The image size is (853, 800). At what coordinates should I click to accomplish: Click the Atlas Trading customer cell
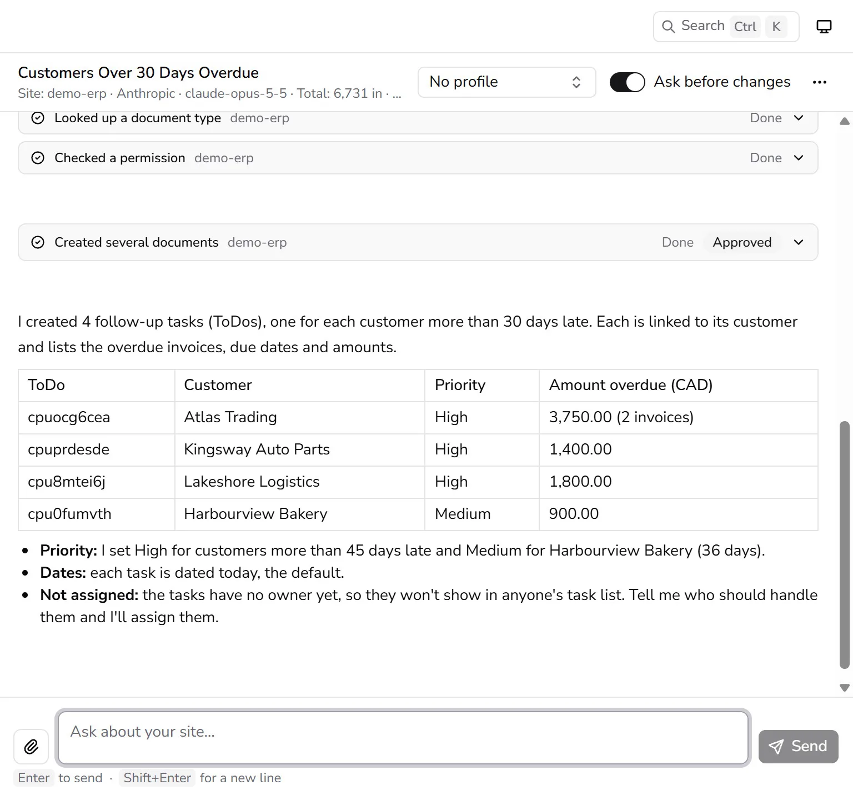[x=300, y=418]
